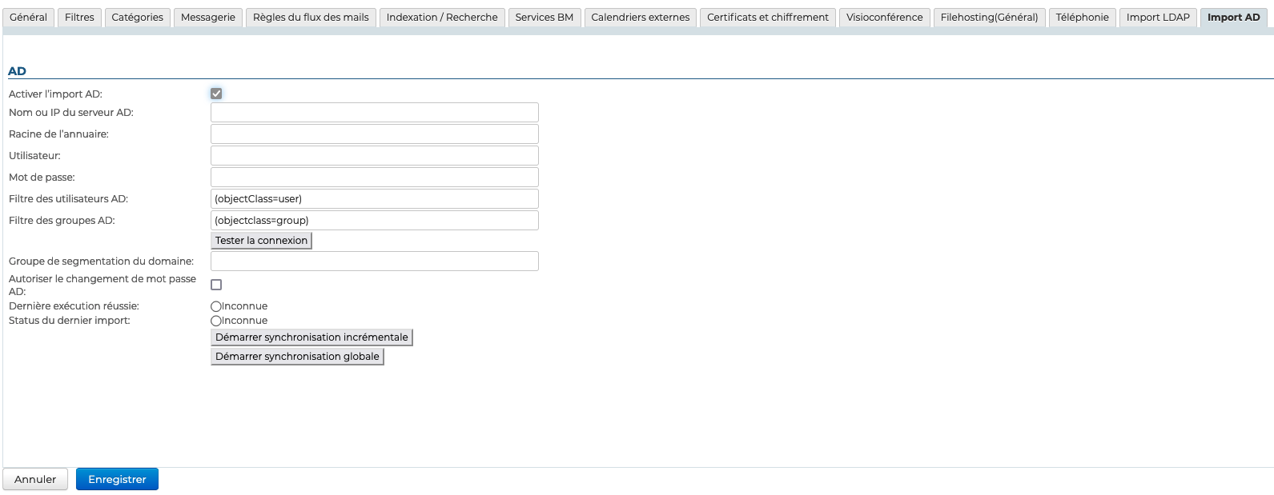Launch Démarrer synchronisation globale
This screenshot has height=495, width=1274.
[x=297, y=357]
